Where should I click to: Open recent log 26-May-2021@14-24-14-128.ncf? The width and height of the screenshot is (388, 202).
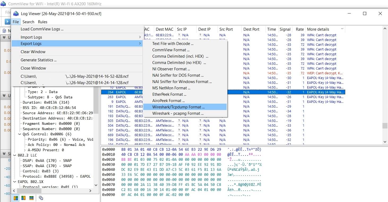tap(77, 83)
